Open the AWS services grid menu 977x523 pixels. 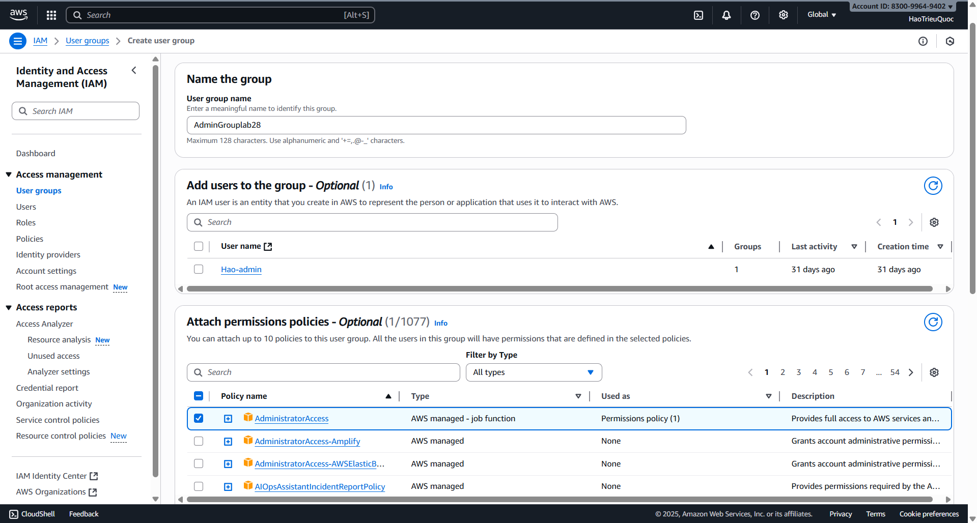(x=51, y=15)
